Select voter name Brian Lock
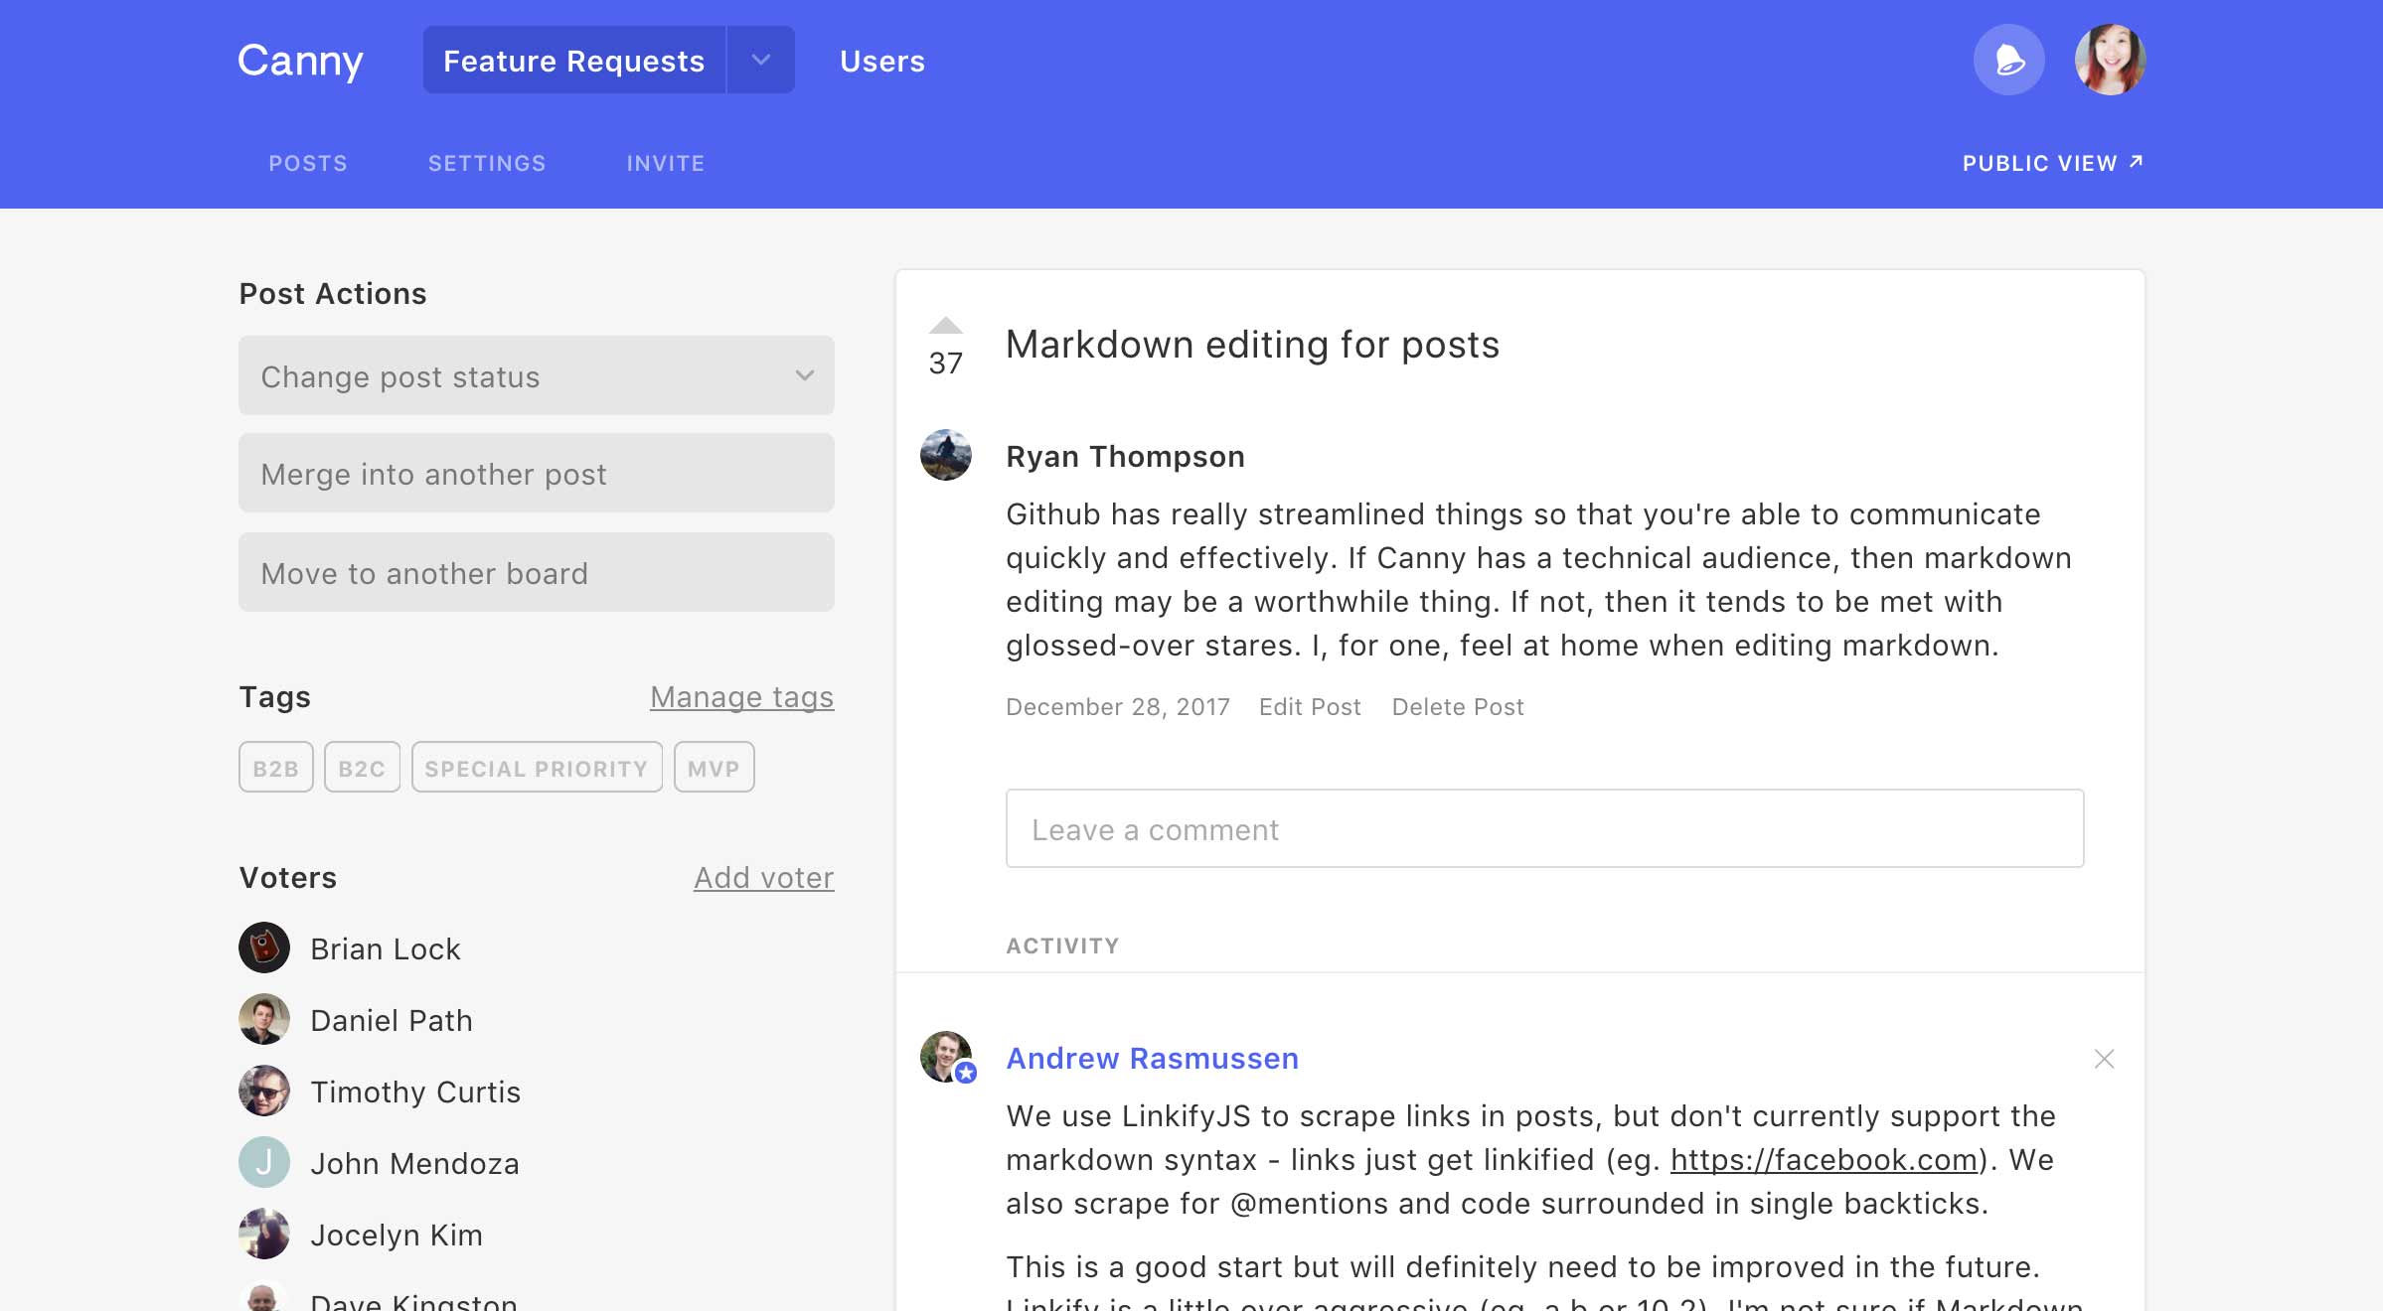Screen dimensions: 2383x1311 click(386, 949)
